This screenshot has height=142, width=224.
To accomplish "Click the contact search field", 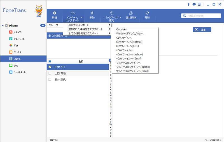I will tap(201, 16).
